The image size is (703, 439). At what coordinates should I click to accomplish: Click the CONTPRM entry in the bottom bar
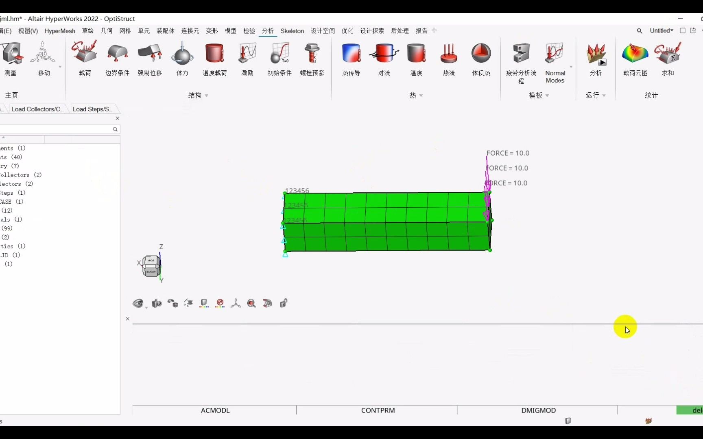378,410
